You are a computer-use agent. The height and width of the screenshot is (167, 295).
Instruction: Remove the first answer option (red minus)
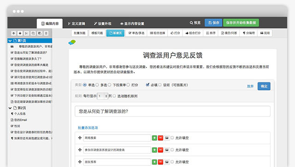point(160,138)
